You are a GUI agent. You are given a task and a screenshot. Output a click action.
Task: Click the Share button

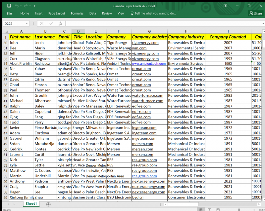[x=256, y=14]
